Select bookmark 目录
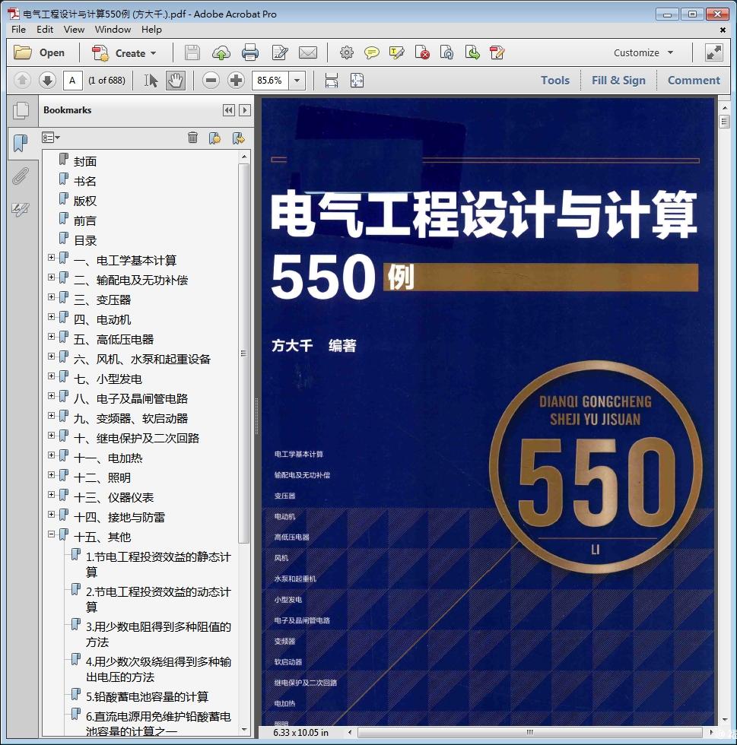 point(85,240)
